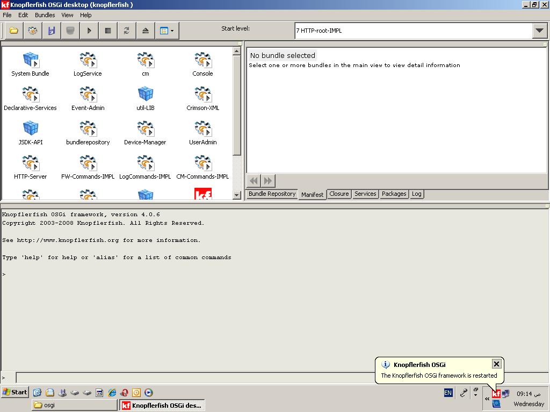Click the grayed-out cup toolbar icon

pyautogui.click(x=70, y=31)
